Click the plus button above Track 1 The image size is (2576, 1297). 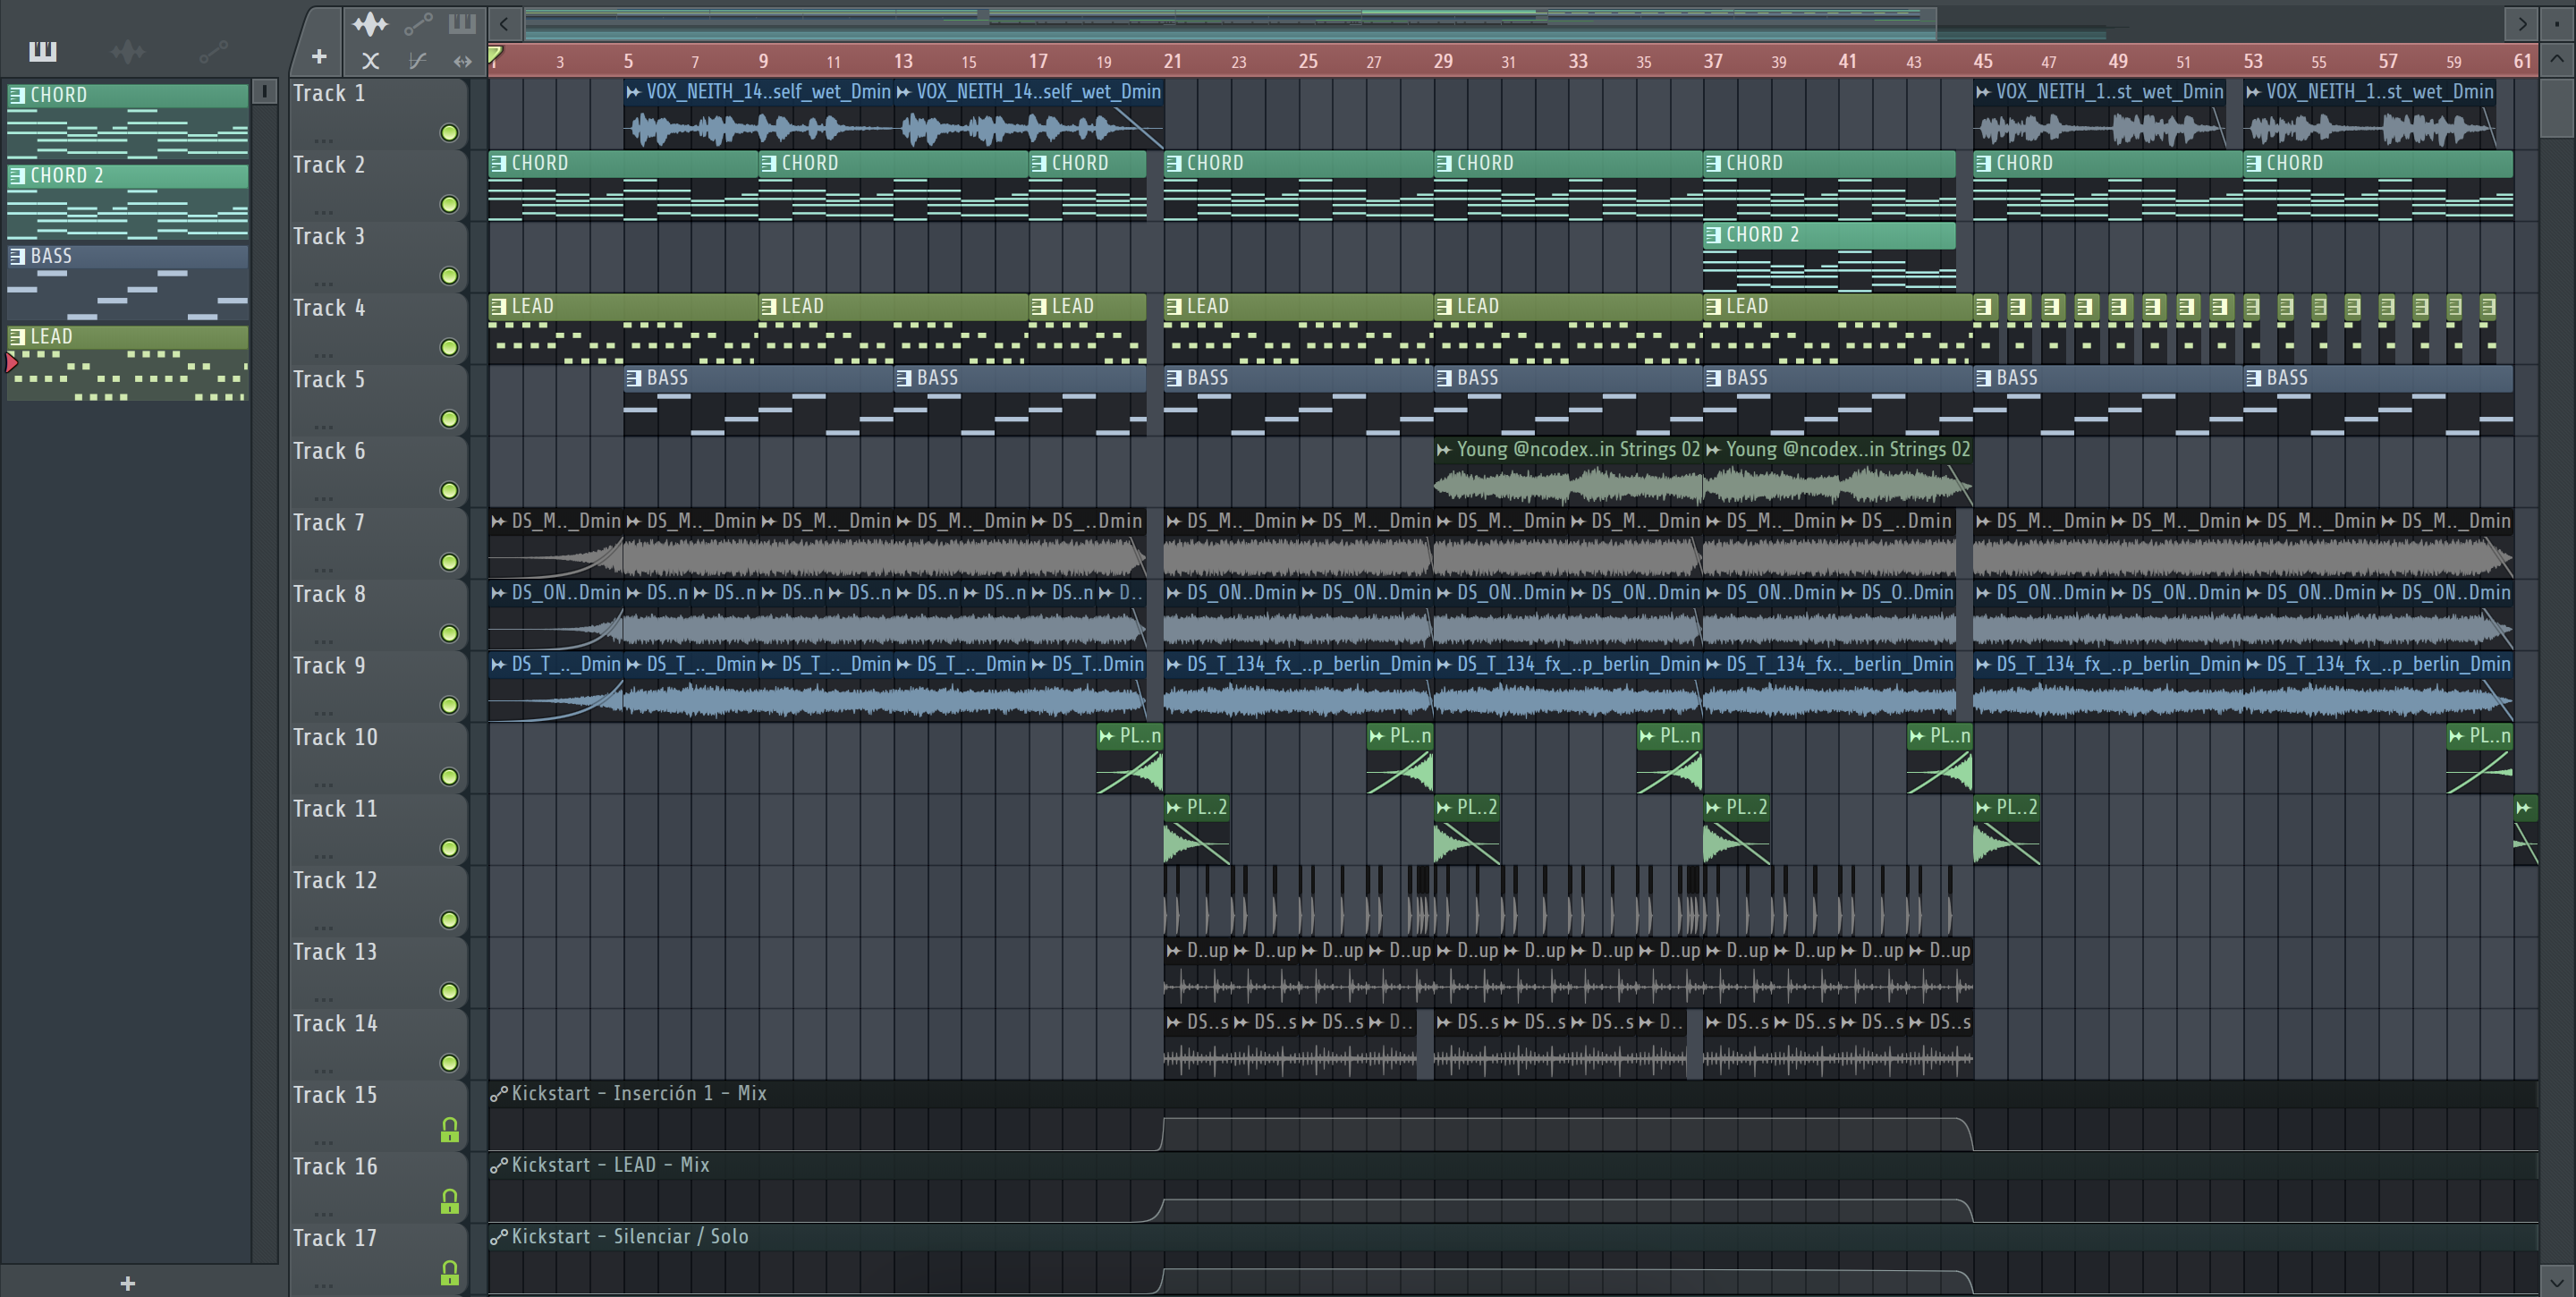point(319,58)
